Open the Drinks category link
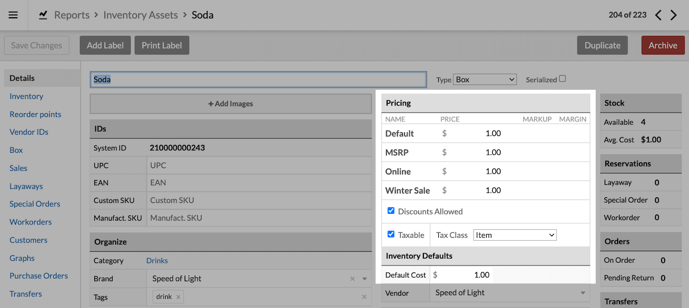Image resolution: width=689 pixels, height=308 pixels. (157, 261)
